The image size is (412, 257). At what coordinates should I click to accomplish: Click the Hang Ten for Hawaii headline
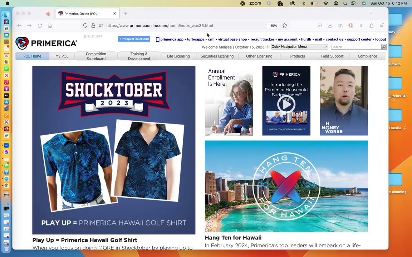click(233, 238)
